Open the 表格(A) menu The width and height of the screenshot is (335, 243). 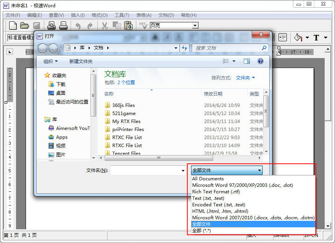144,15
